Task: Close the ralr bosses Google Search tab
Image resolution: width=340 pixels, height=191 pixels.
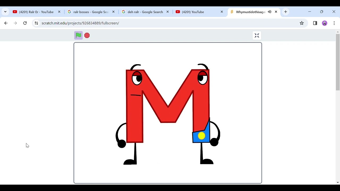Action: (113, 12)
